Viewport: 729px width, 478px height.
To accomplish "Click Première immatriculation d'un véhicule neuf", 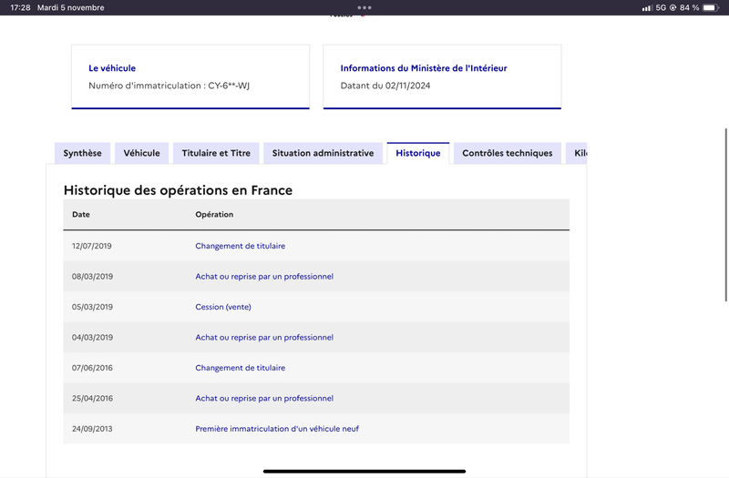I will pos(277,428).
